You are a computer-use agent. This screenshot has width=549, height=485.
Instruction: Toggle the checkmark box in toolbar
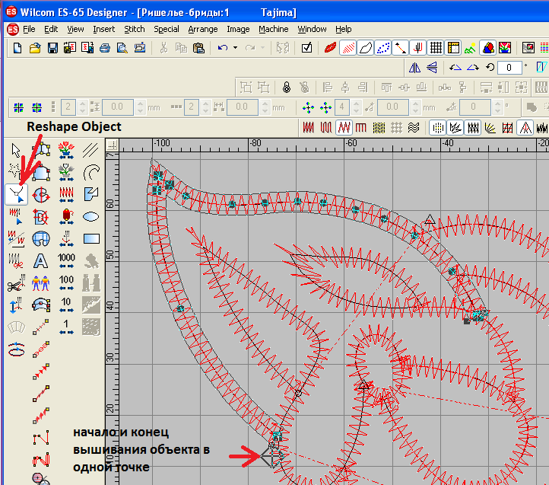(x=306, y=48)
